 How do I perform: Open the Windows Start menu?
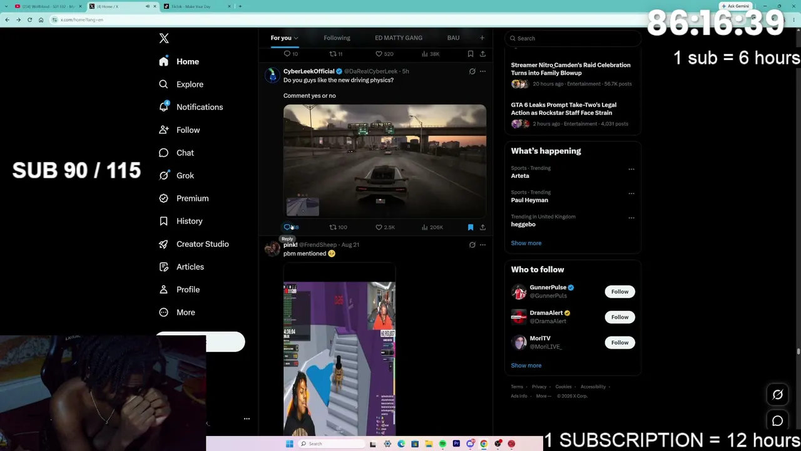(x=289, y=444)
